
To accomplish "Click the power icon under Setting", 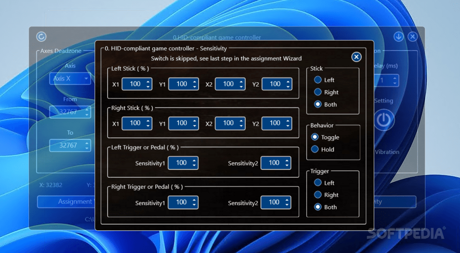I will 384,120.
